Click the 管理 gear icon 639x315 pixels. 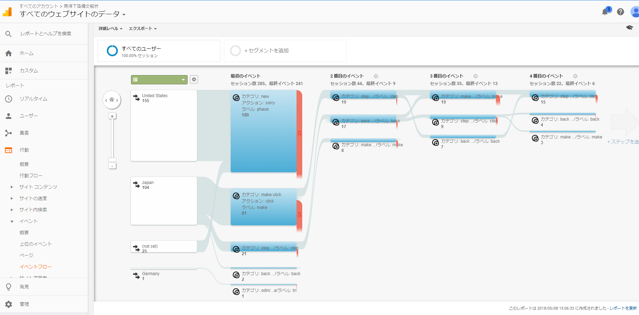[9, 304]
